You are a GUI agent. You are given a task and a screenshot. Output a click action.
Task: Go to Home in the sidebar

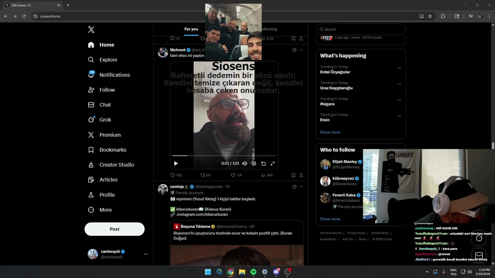[101, 45]
